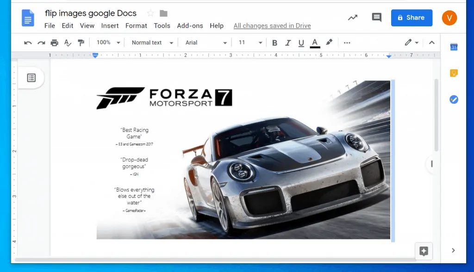Toggle bold formatting
Viewport: 474px width, 272px height.
tap(274, 43)
